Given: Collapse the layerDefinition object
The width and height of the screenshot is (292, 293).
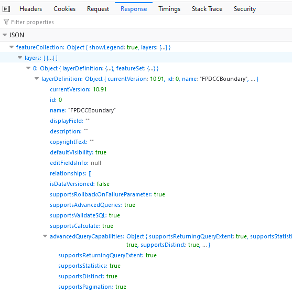Looking at the screenshot, I should (37, 78).
